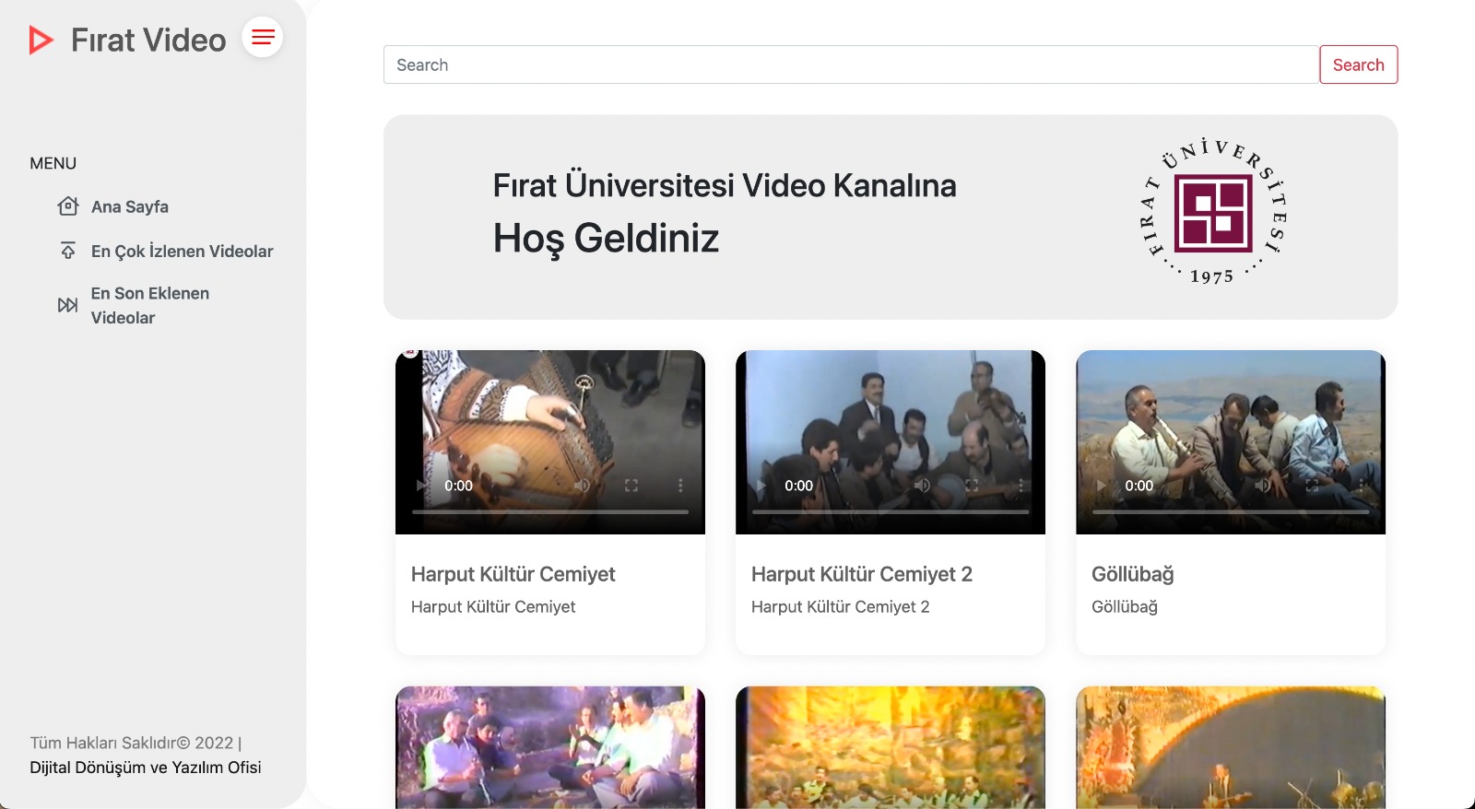1475x809 pixels.
Task: Mute the Göllübağ video audio
Action: [1262, 486]
